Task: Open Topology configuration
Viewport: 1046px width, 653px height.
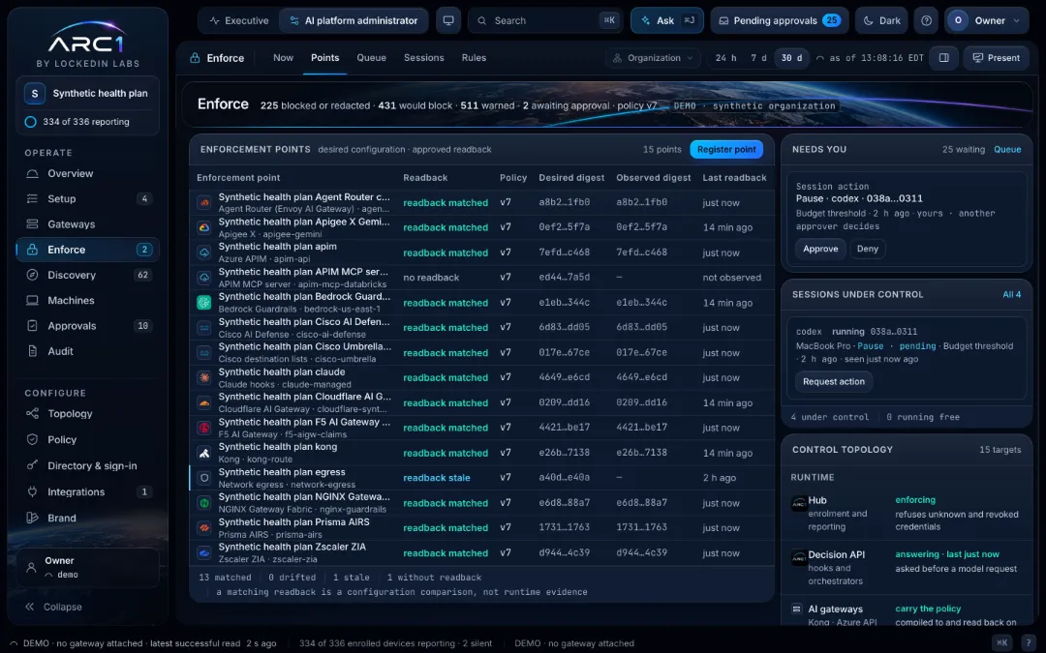Action: 87,413
